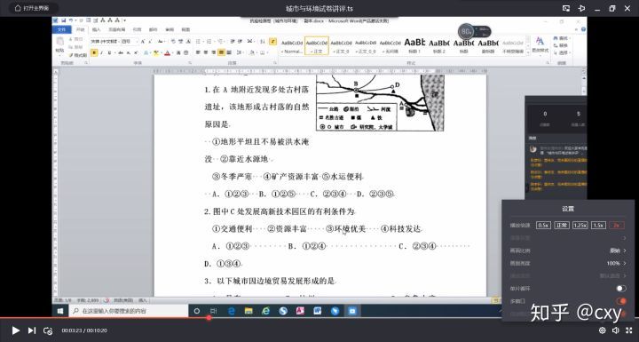Click the mini-window picture icon in title bar

pyautogui.click(x=566, y=8)
